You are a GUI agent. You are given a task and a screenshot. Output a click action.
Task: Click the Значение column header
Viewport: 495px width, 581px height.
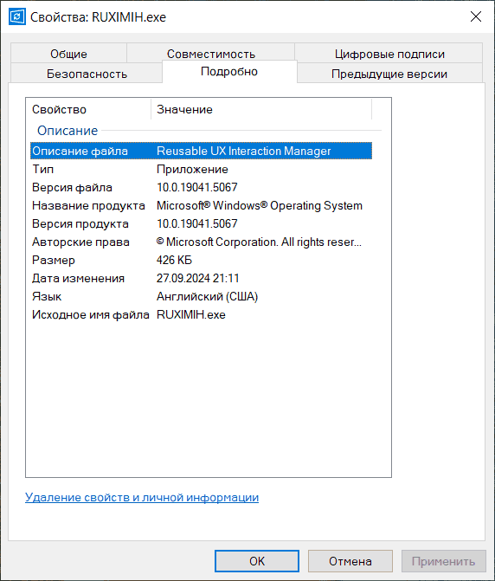tap(261, 109)
